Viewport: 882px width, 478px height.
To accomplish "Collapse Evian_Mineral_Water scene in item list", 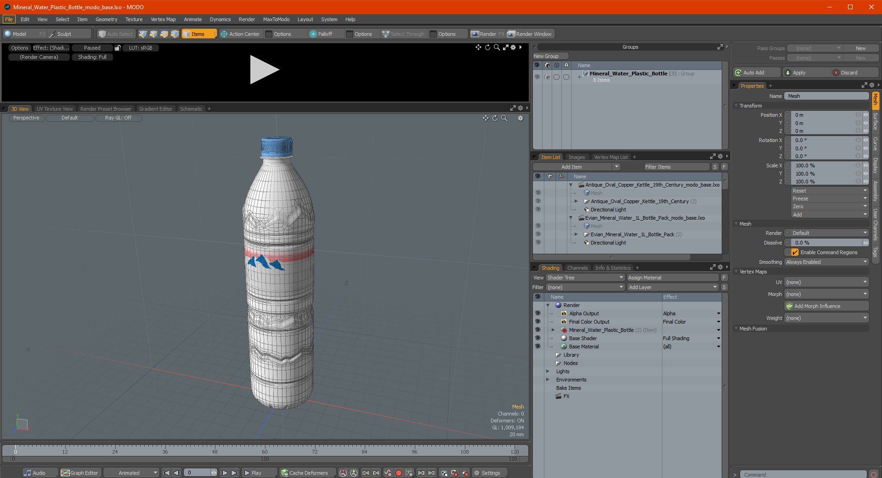I will [571, 218].
